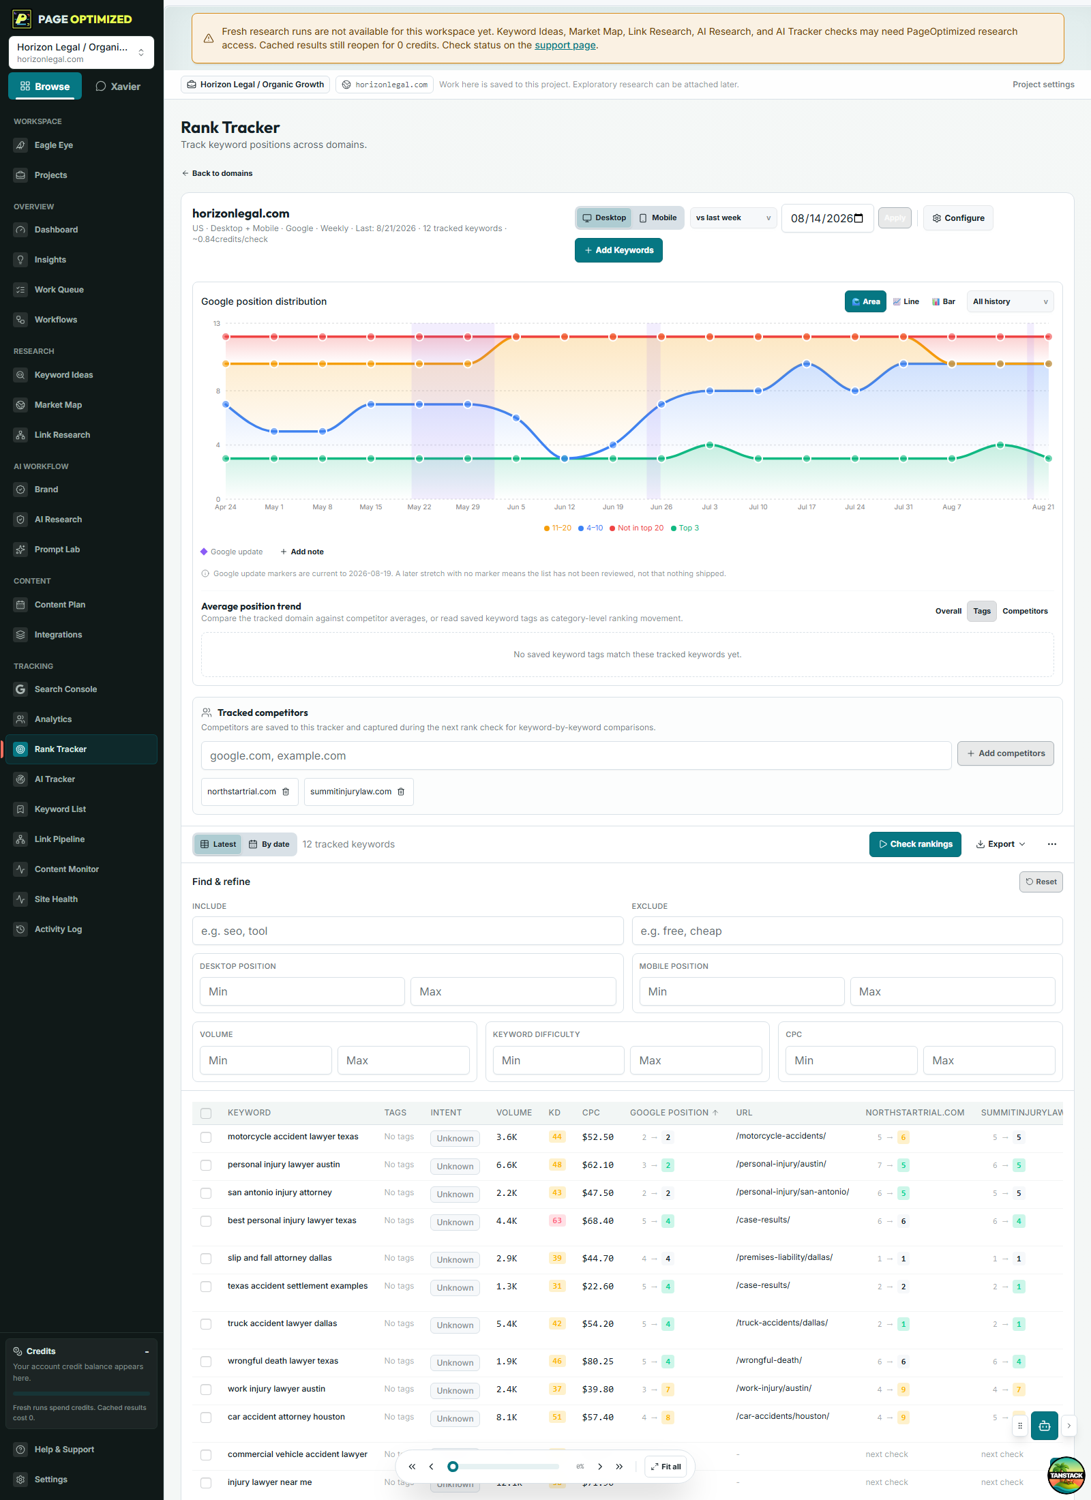Click the zoom slider handle at bottom
The width and height of the screenshot is (1091, 1500).
[453, 1467]
